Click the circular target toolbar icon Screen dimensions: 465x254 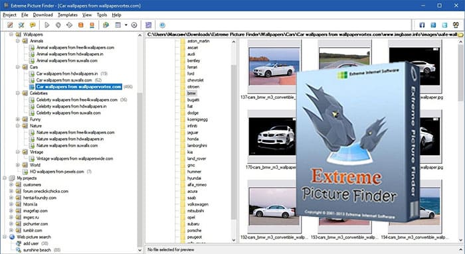[134, 25]
